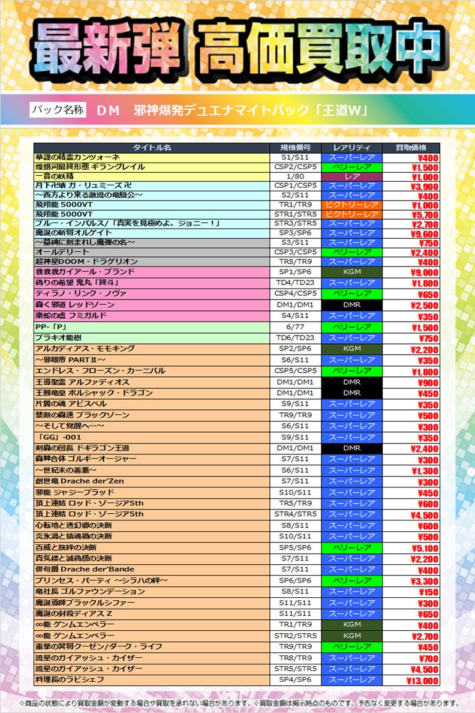Click price ¥900
This screenshot has width=475, height=713.
[x=428, y=384]
